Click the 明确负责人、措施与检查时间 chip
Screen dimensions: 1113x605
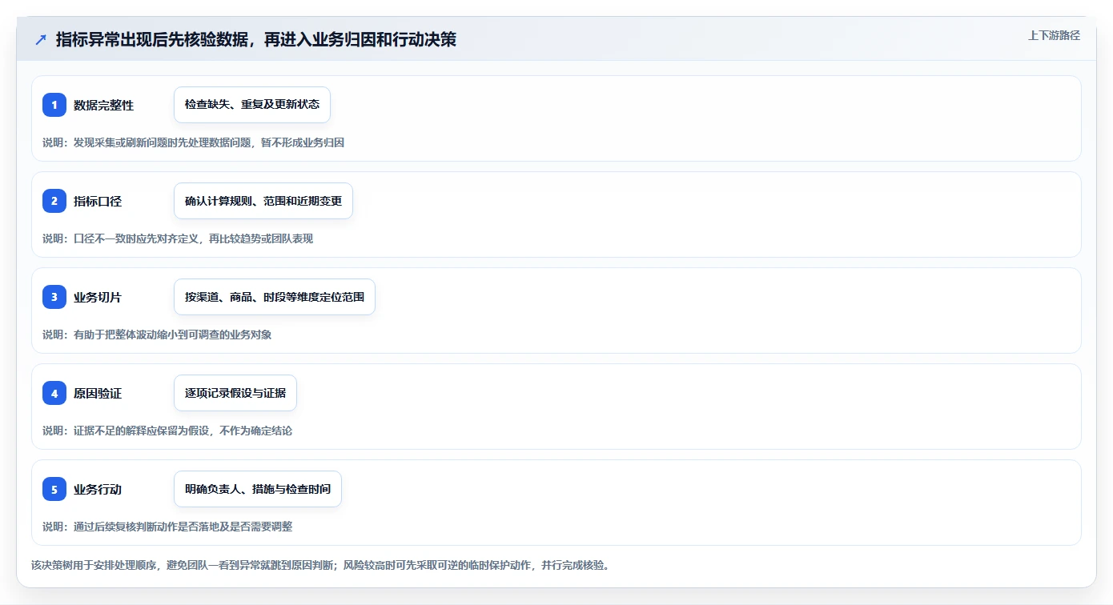pyautogui.click(x=258, y=489)
